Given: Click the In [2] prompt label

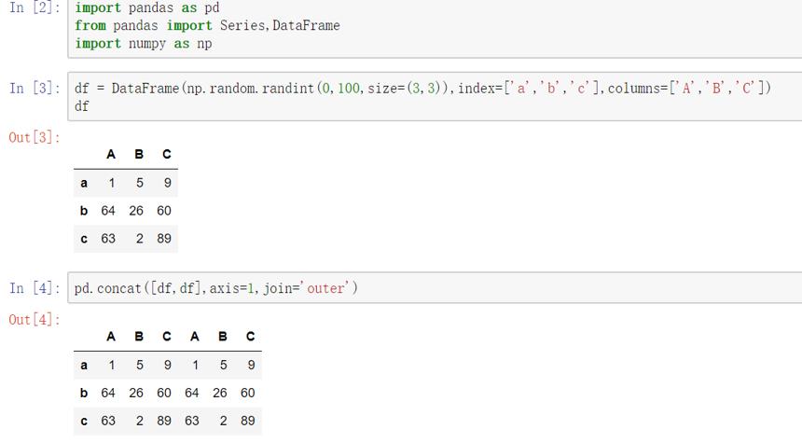Looking at the screenshot, I should 35,7.
